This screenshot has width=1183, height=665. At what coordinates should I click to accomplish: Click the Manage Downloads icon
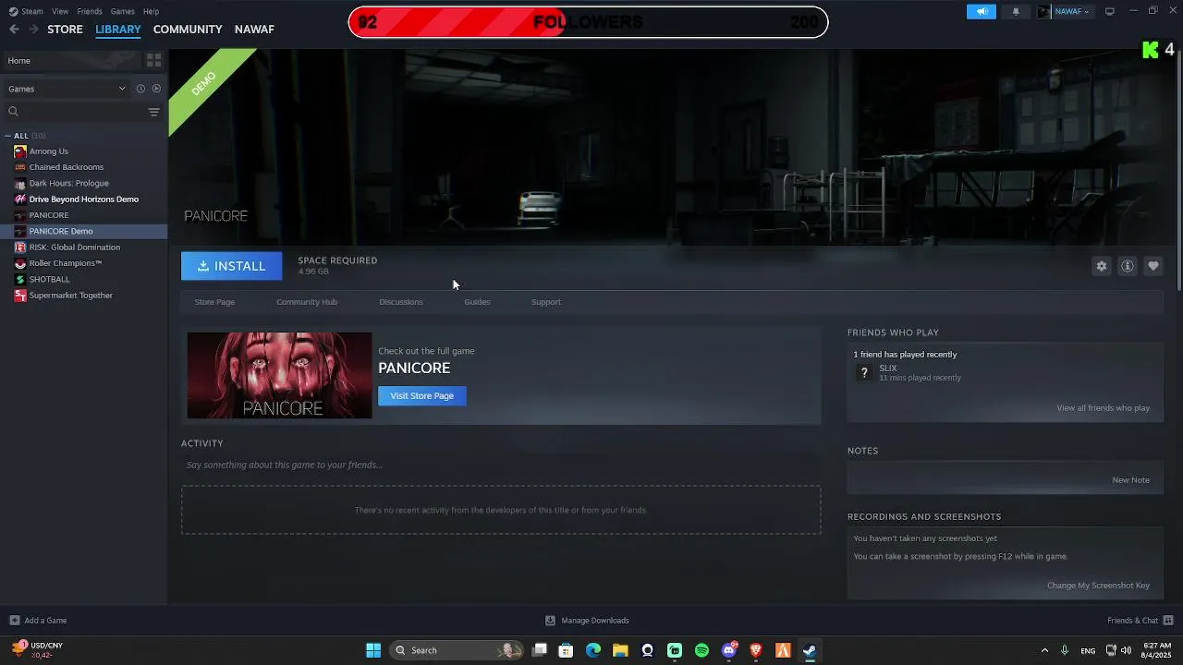[550, 621]
